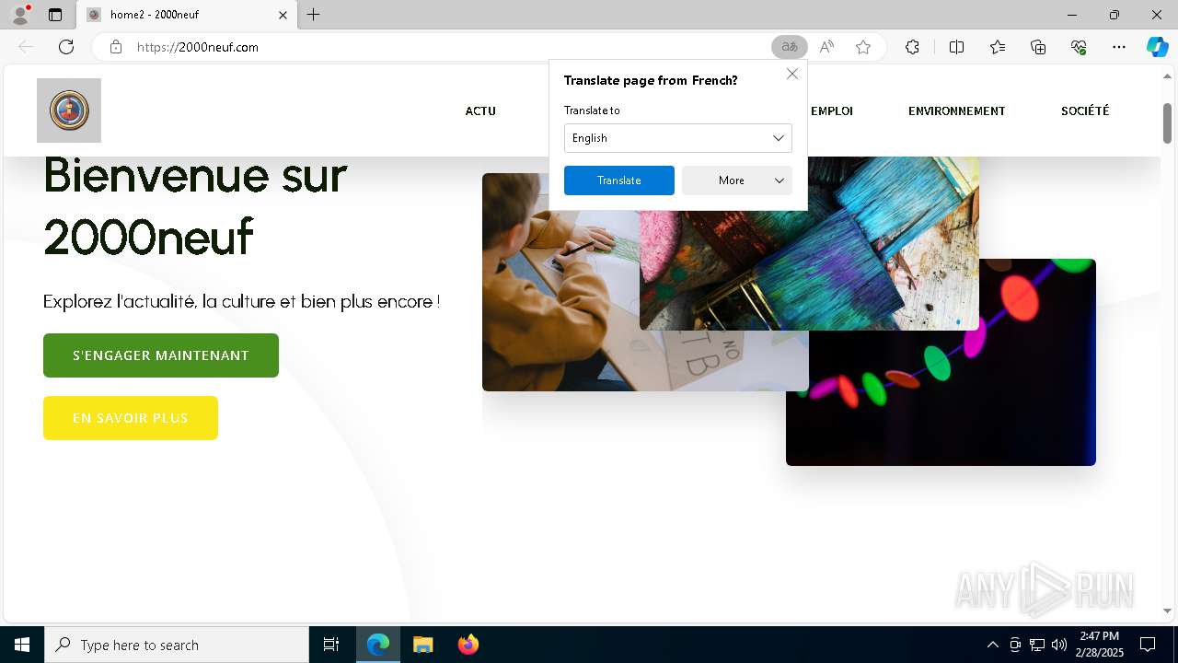Open the Collections icon

pyautogui.click(x=1038, y=47)
